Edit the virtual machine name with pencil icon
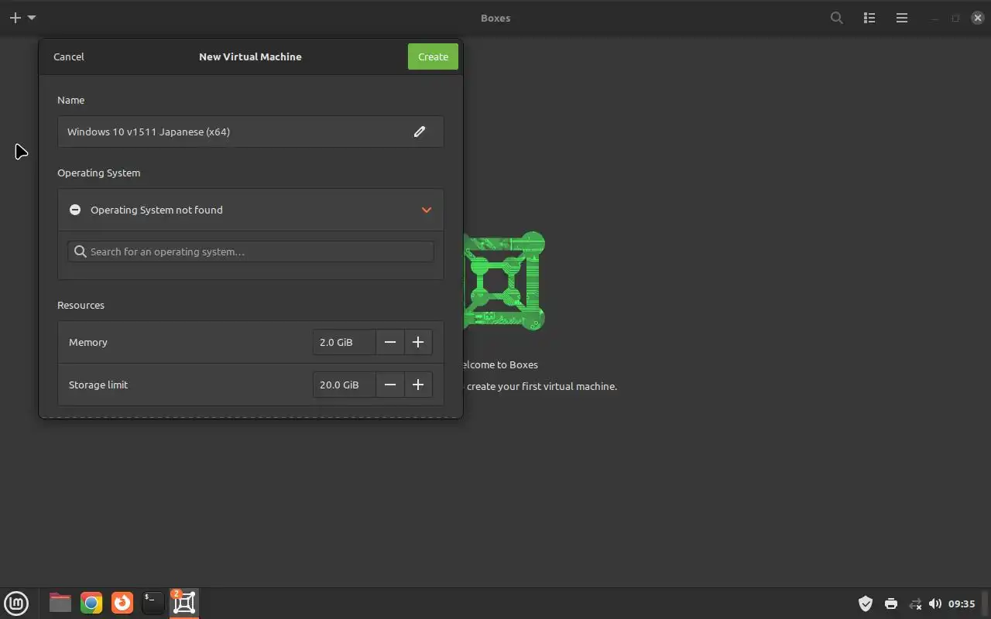 point(420,132)
